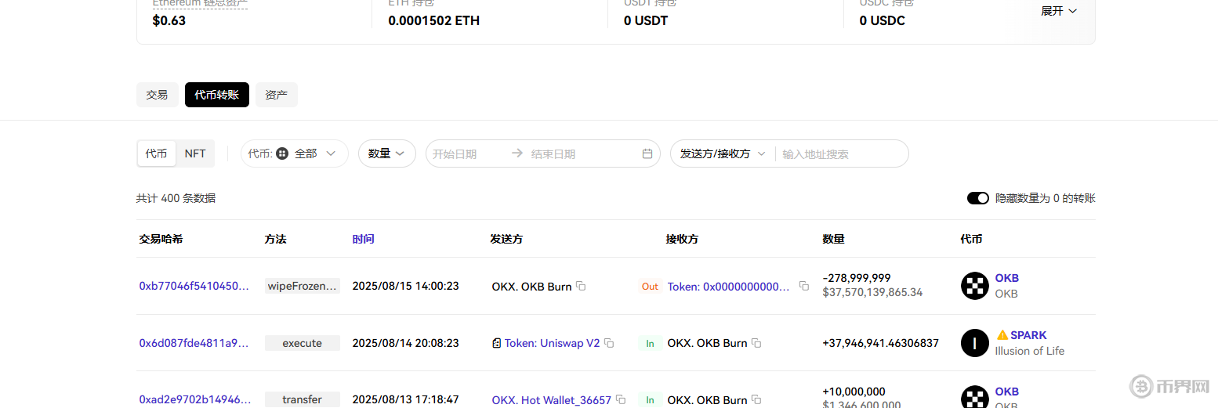Open transaction hash 0xb77046f5410450
The width and height of the screenshot is (1218, 408).
coord(194,286)
